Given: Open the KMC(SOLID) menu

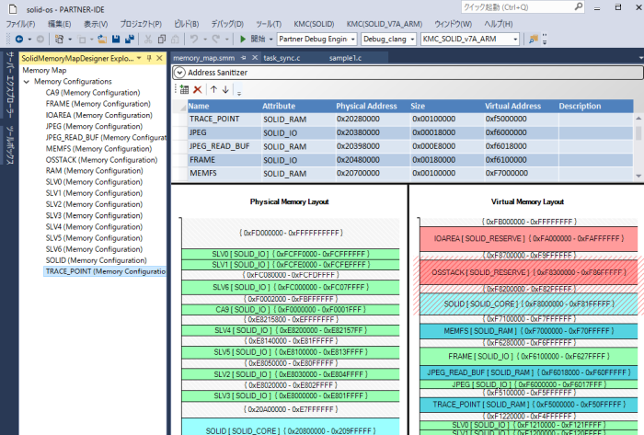Looking at the screenshot, I should tap(314, 24).
